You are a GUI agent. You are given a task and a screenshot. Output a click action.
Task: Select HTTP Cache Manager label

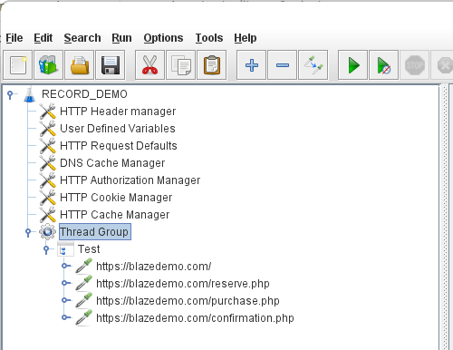(115, 215)
